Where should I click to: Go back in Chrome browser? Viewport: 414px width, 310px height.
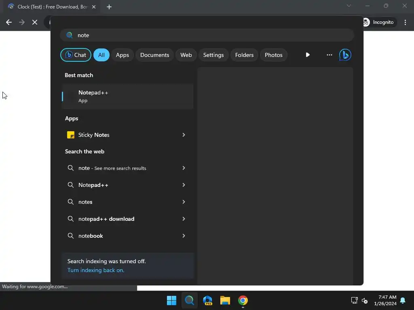[x=9, y=22]
